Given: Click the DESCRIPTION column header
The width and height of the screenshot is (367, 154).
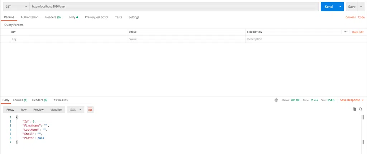Looking at the screenshot, I should pyautogui.click(x=254, y=32).
